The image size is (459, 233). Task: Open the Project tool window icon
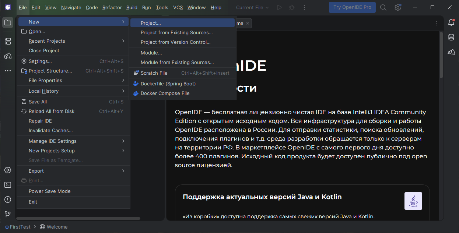pos(8,22)
